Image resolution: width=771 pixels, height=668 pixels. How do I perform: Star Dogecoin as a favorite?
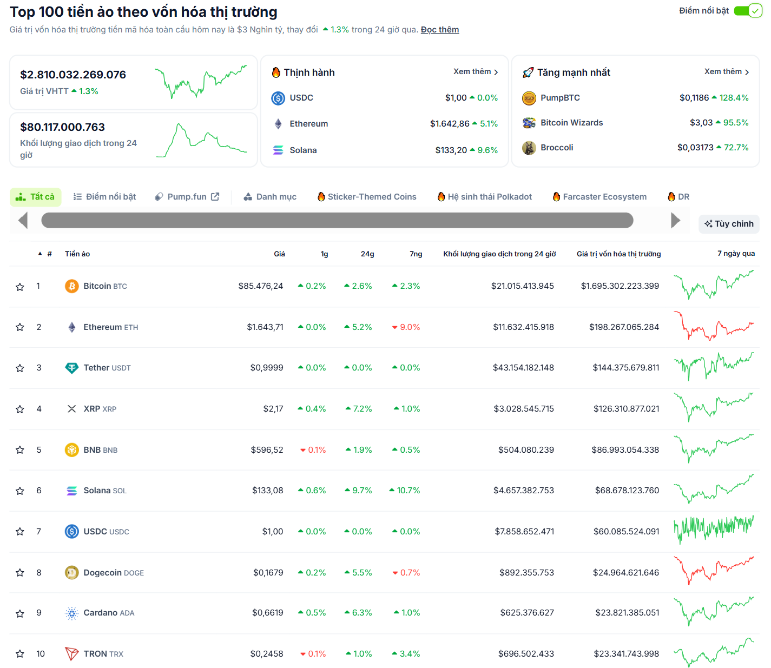20,573
